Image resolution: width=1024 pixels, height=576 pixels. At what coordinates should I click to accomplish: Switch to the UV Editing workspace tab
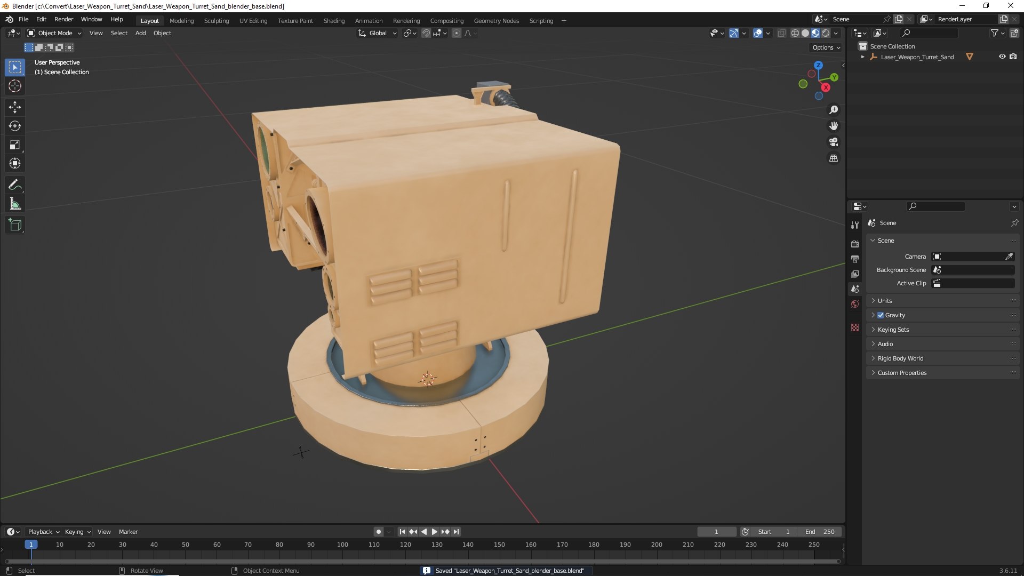[253, 21]
